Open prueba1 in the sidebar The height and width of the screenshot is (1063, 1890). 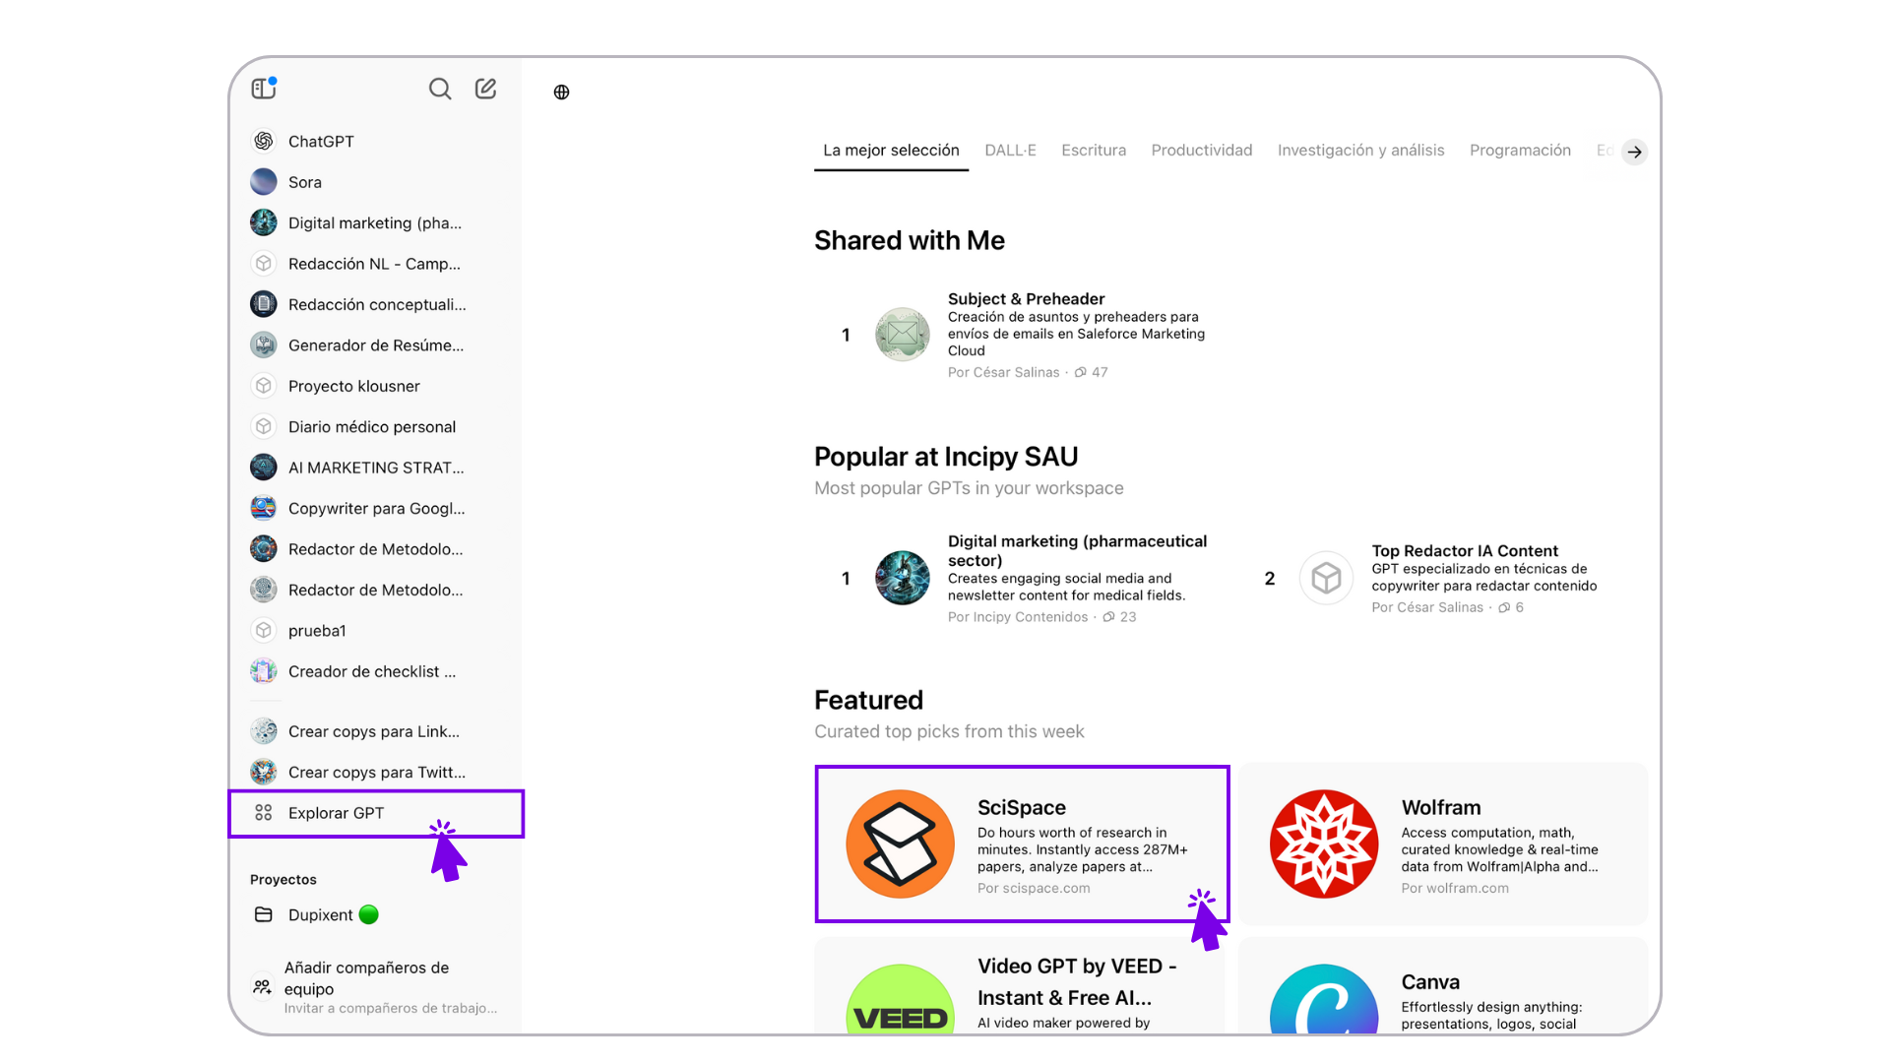(375, 630)
